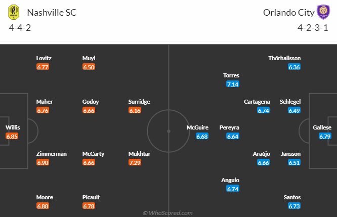This screenshot has width=337, height=217.
Task: Click Moore's 6.88 rating badge
Action: click(x=43, y=206)
